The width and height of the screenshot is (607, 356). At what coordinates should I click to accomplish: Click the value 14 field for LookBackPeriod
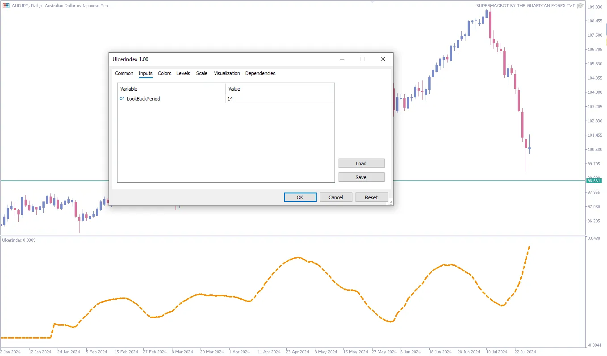click(x=280, y=99)
